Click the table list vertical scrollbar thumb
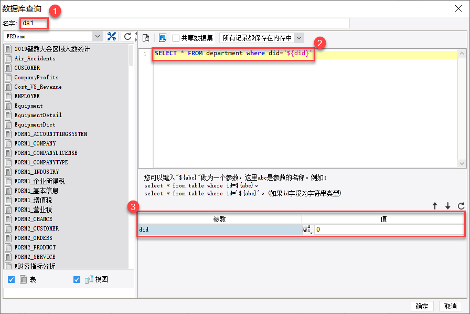 point(131,55)
